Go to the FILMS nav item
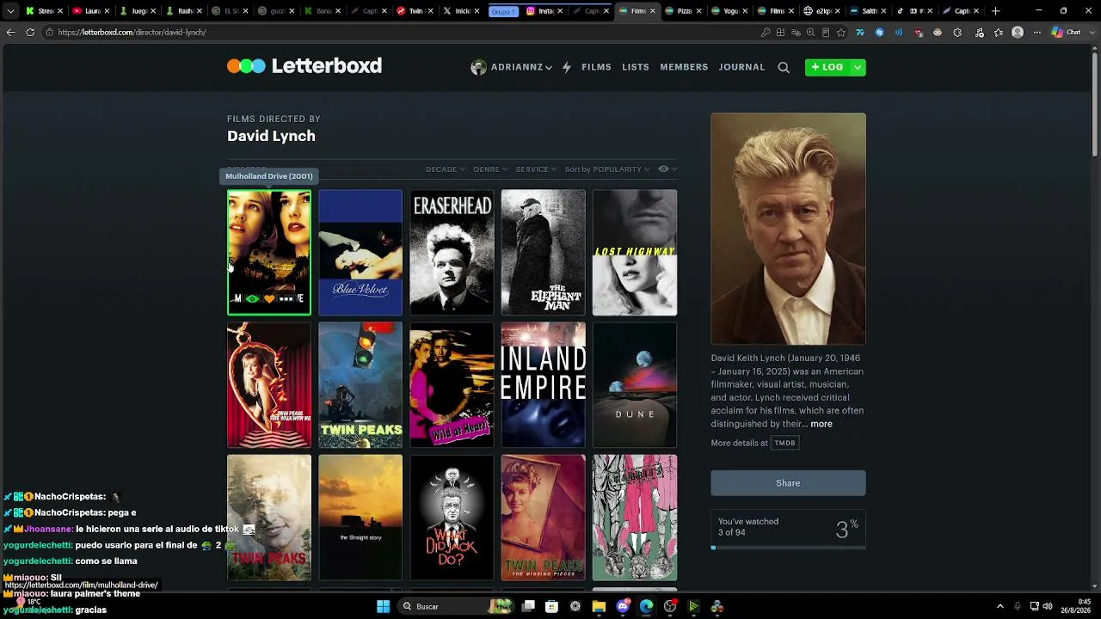This screenshot has width=1101, height=619. coord(596,67)
